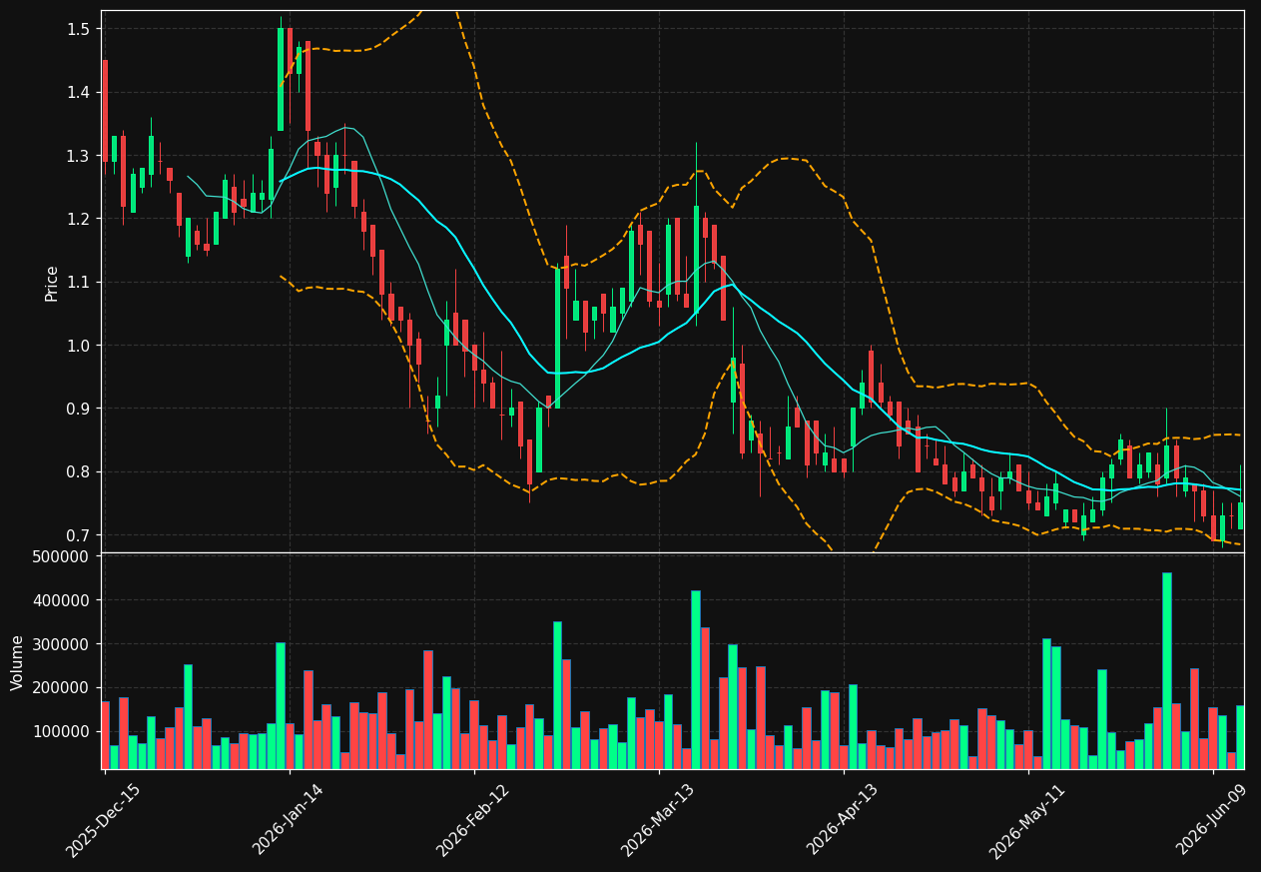1261x872 pixels.
Task: Click the first red candlestick opening near 1.45
Action: click(105, 111)
